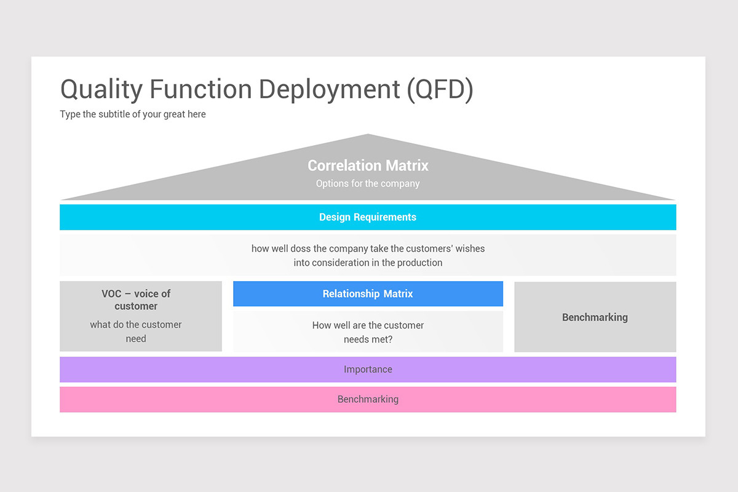Click the word "Quality" in the slide title
The width and height of the screenshot is (738, 492).
point(101,90)
